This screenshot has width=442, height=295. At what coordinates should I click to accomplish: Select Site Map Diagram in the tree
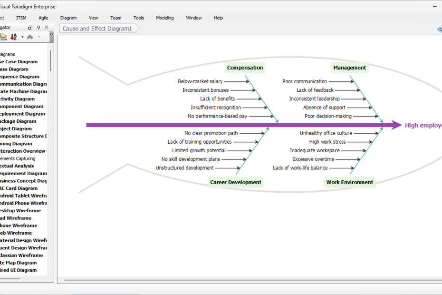[x=18, y=263]
